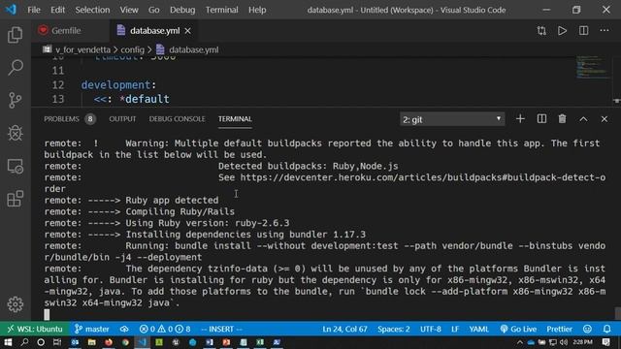This screenshot has height=349, width=621.
Task: Click 'Ruby app detected' terminal line
Action: pos(172,201)
